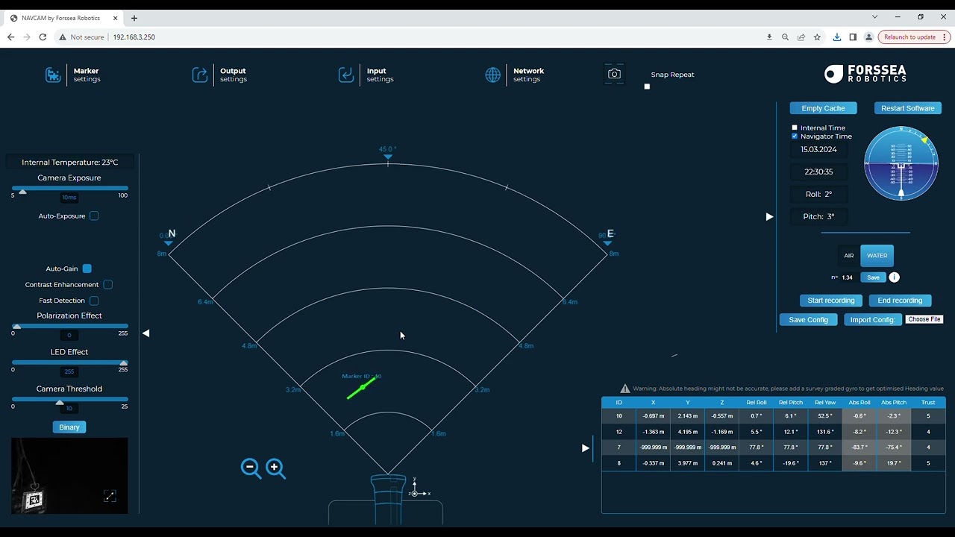The width and height of the screenshot is (955, 537).
Task: Uncheck Navigator Time option
Action: [795, 136]
